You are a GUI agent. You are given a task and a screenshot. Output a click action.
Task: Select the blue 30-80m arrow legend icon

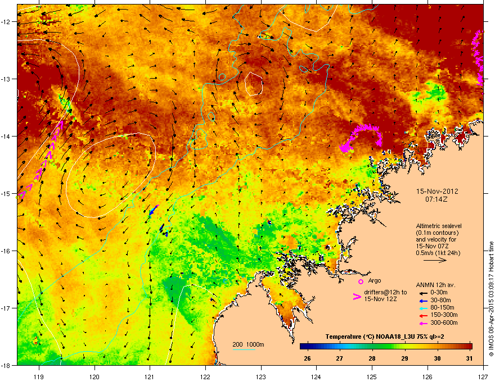(x=424, y=301)
